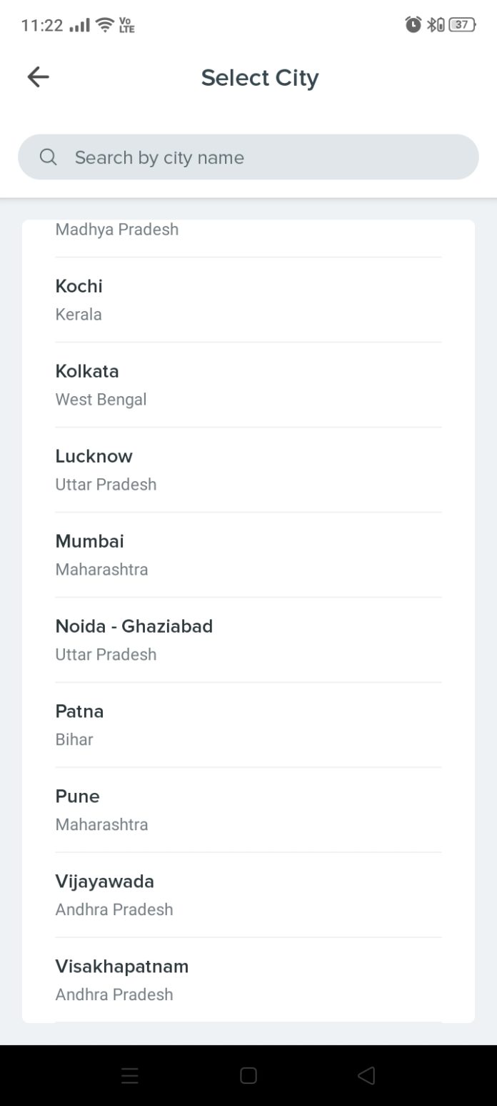Tap the Bluetooth status icon
Viewport: 497px width, 1106px height.
(x=435, y=25)
